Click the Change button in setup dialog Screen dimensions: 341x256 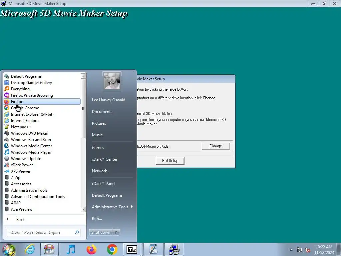(x=215, y=146)
